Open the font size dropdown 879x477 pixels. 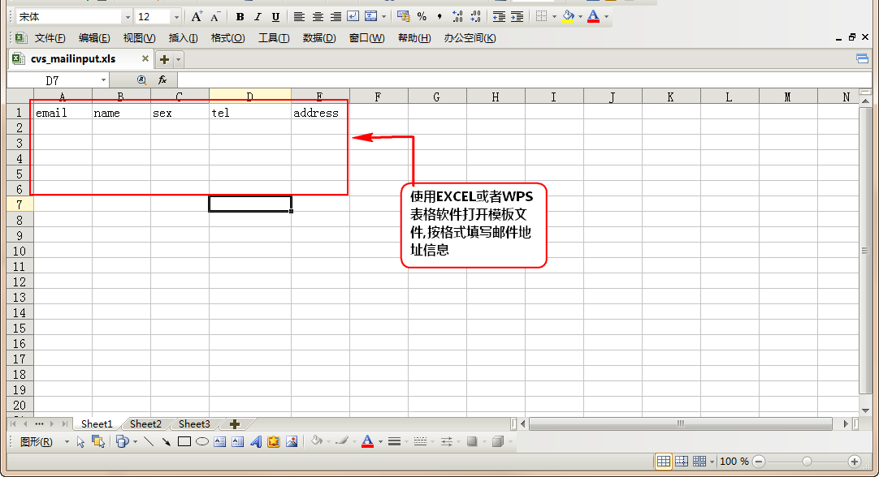[176, 17]
